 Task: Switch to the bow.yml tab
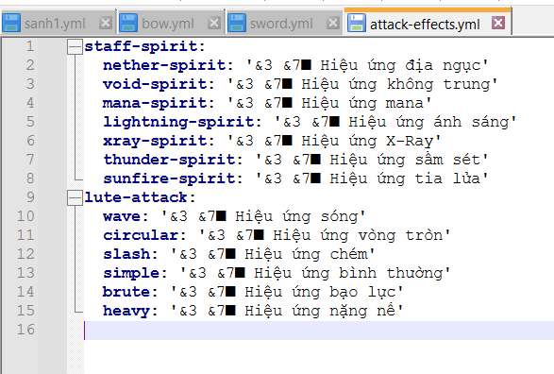[171, 23]
